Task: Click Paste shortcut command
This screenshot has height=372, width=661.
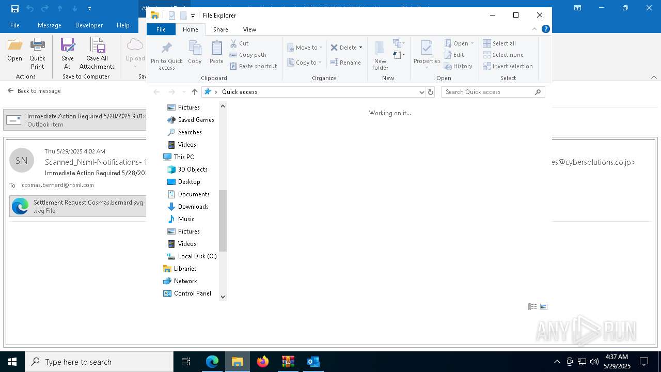Action: [x=253, y=66]
